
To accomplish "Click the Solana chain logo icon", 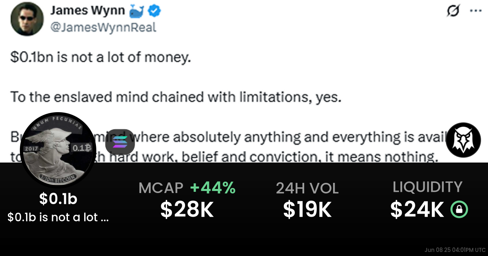I will tap(120, 143).
